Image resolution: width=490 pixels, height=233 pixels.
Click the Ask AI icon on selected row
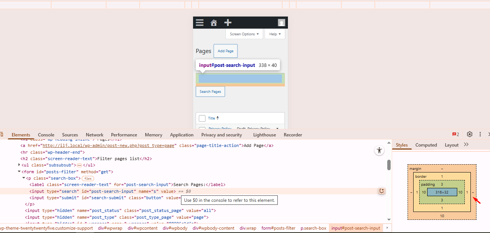click(382, 191)
